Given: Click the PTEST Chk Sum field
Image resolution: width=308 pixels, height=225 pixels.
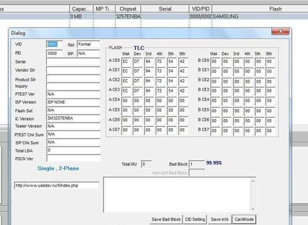Looking at the screenshot, I should pyautogui.click(x=73, y=134).
